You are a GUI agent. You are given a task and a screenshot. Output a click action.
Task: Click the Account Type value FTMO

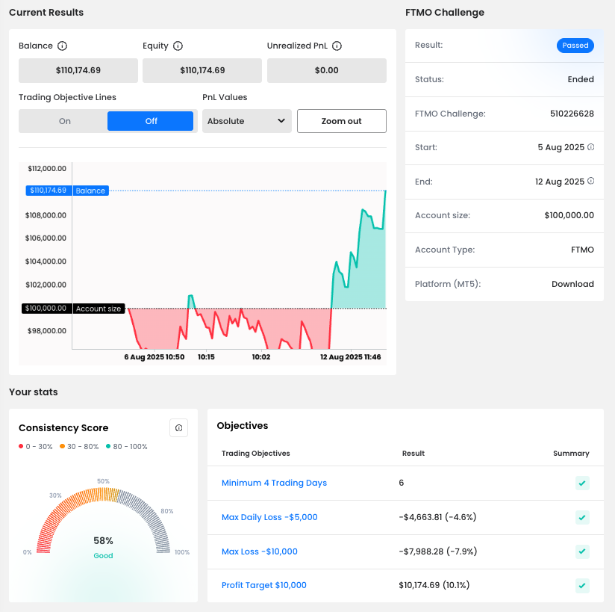[582, 250]
